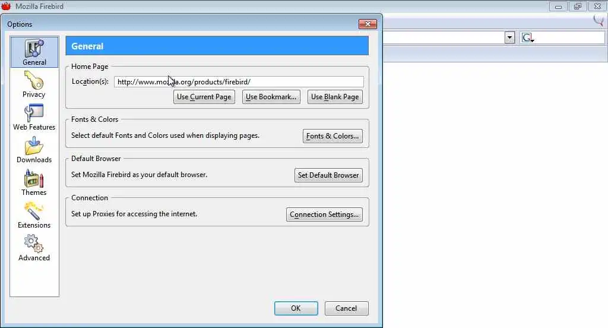Open the Downloads options panel

coord(34,150)
